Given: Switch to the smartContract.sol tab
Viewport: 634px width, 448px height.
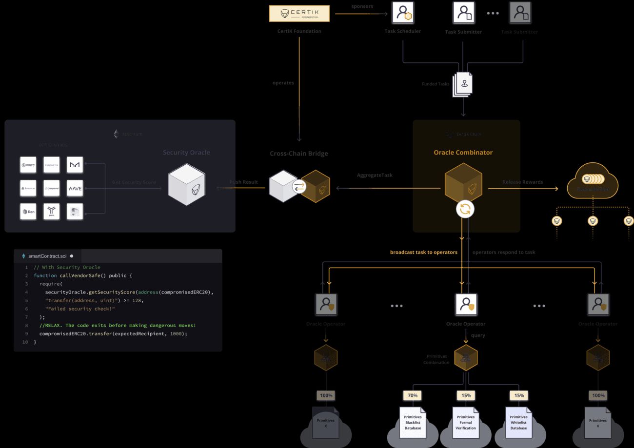Looking at the screenshot, I should (x=47, y=256).
